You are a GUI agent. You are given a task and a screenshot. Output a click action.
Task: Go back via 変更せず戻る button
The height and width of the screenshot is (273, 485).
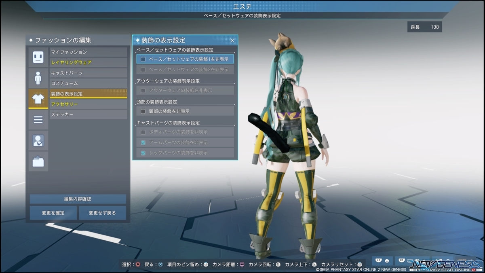pos(102,213)
